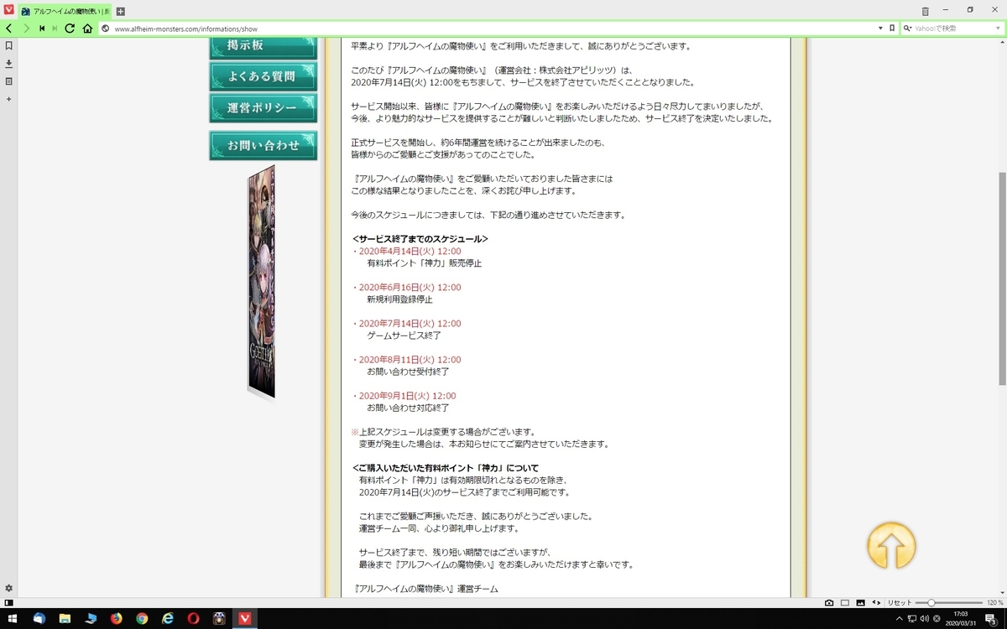1007x629 pixels.
Task: Select the アルフヘイムの魔物使い tab
Action: click(65, 12)
